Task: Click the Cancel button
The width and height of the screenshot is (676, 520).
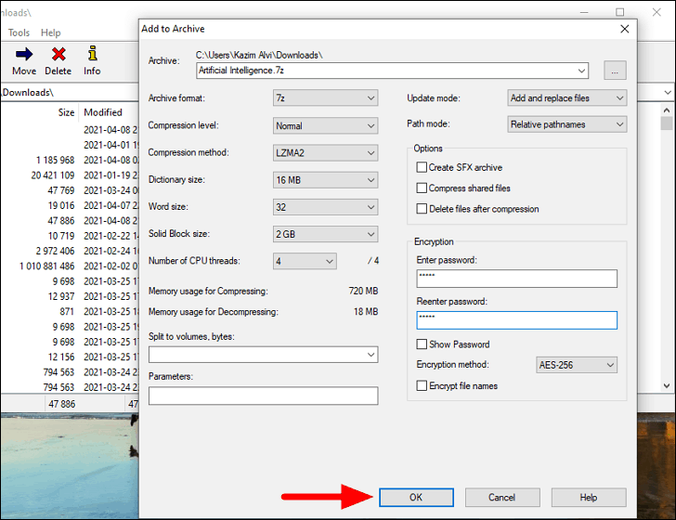Action: point(502,498)
